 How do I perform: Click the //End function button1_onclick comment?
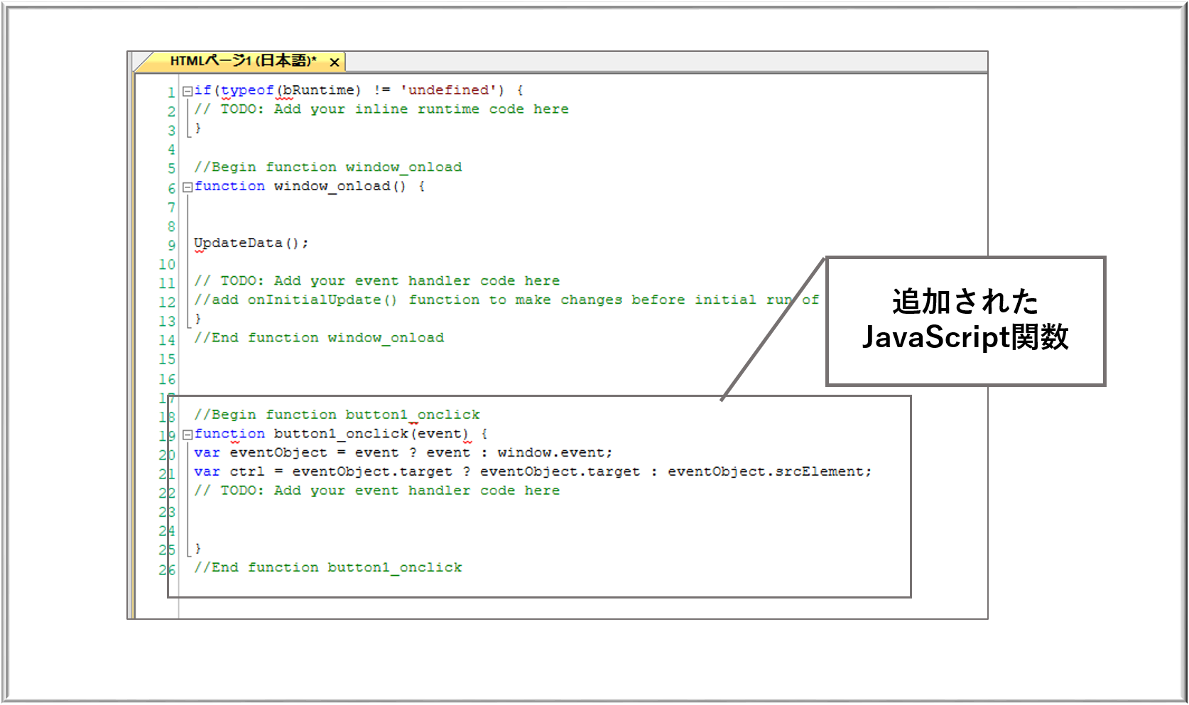(327, 567)
